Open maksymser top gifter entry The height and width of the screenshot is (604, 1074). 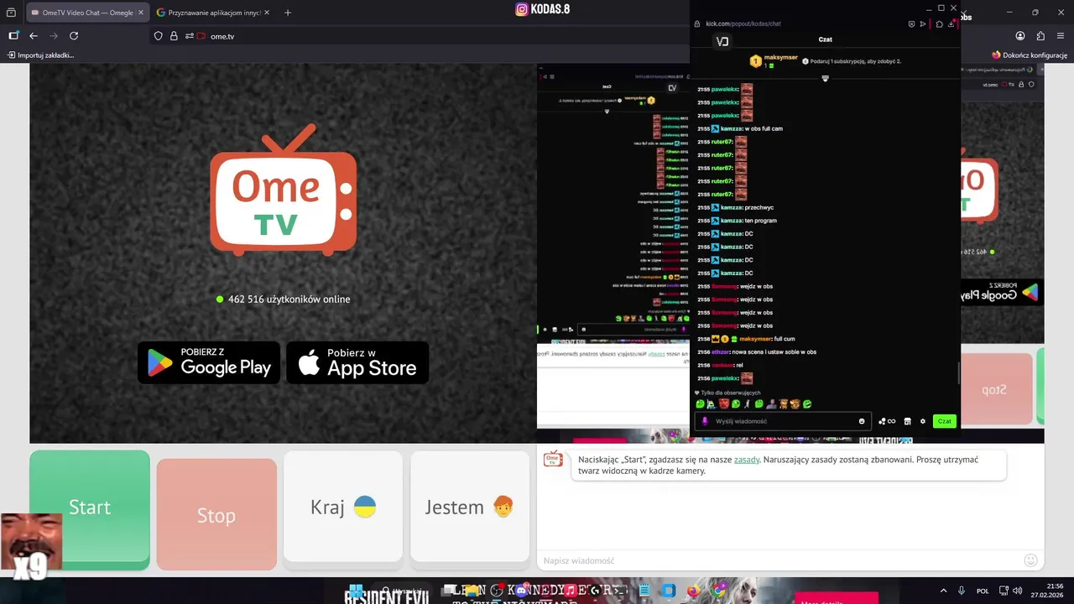(x=774, y=60)
